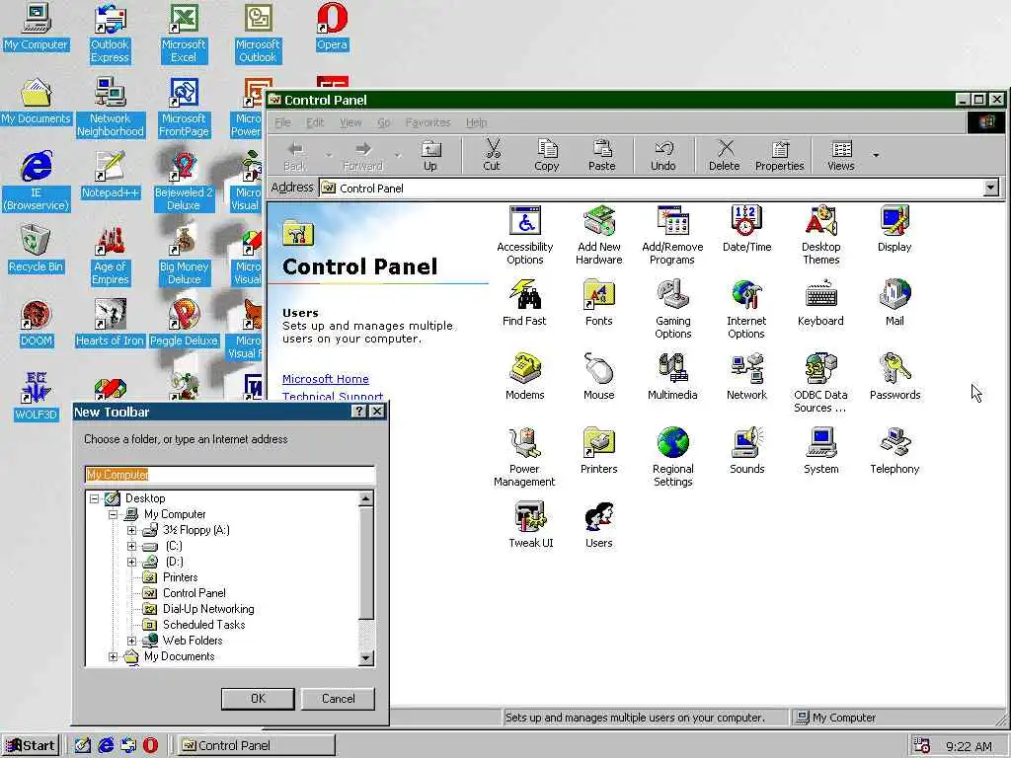Open the Favorites menu

(428, 122)
